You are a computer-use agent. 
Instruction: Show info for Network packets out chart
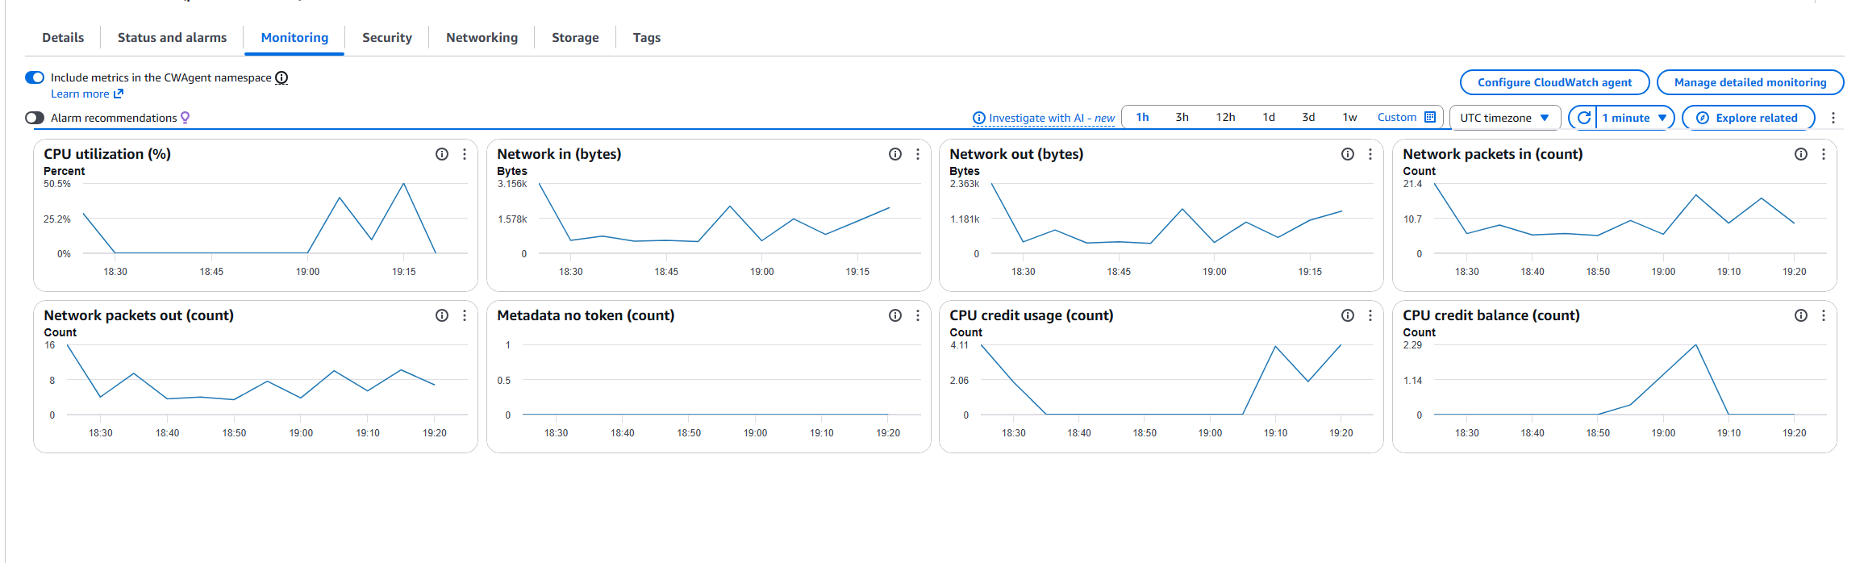(x=442, y=315)
